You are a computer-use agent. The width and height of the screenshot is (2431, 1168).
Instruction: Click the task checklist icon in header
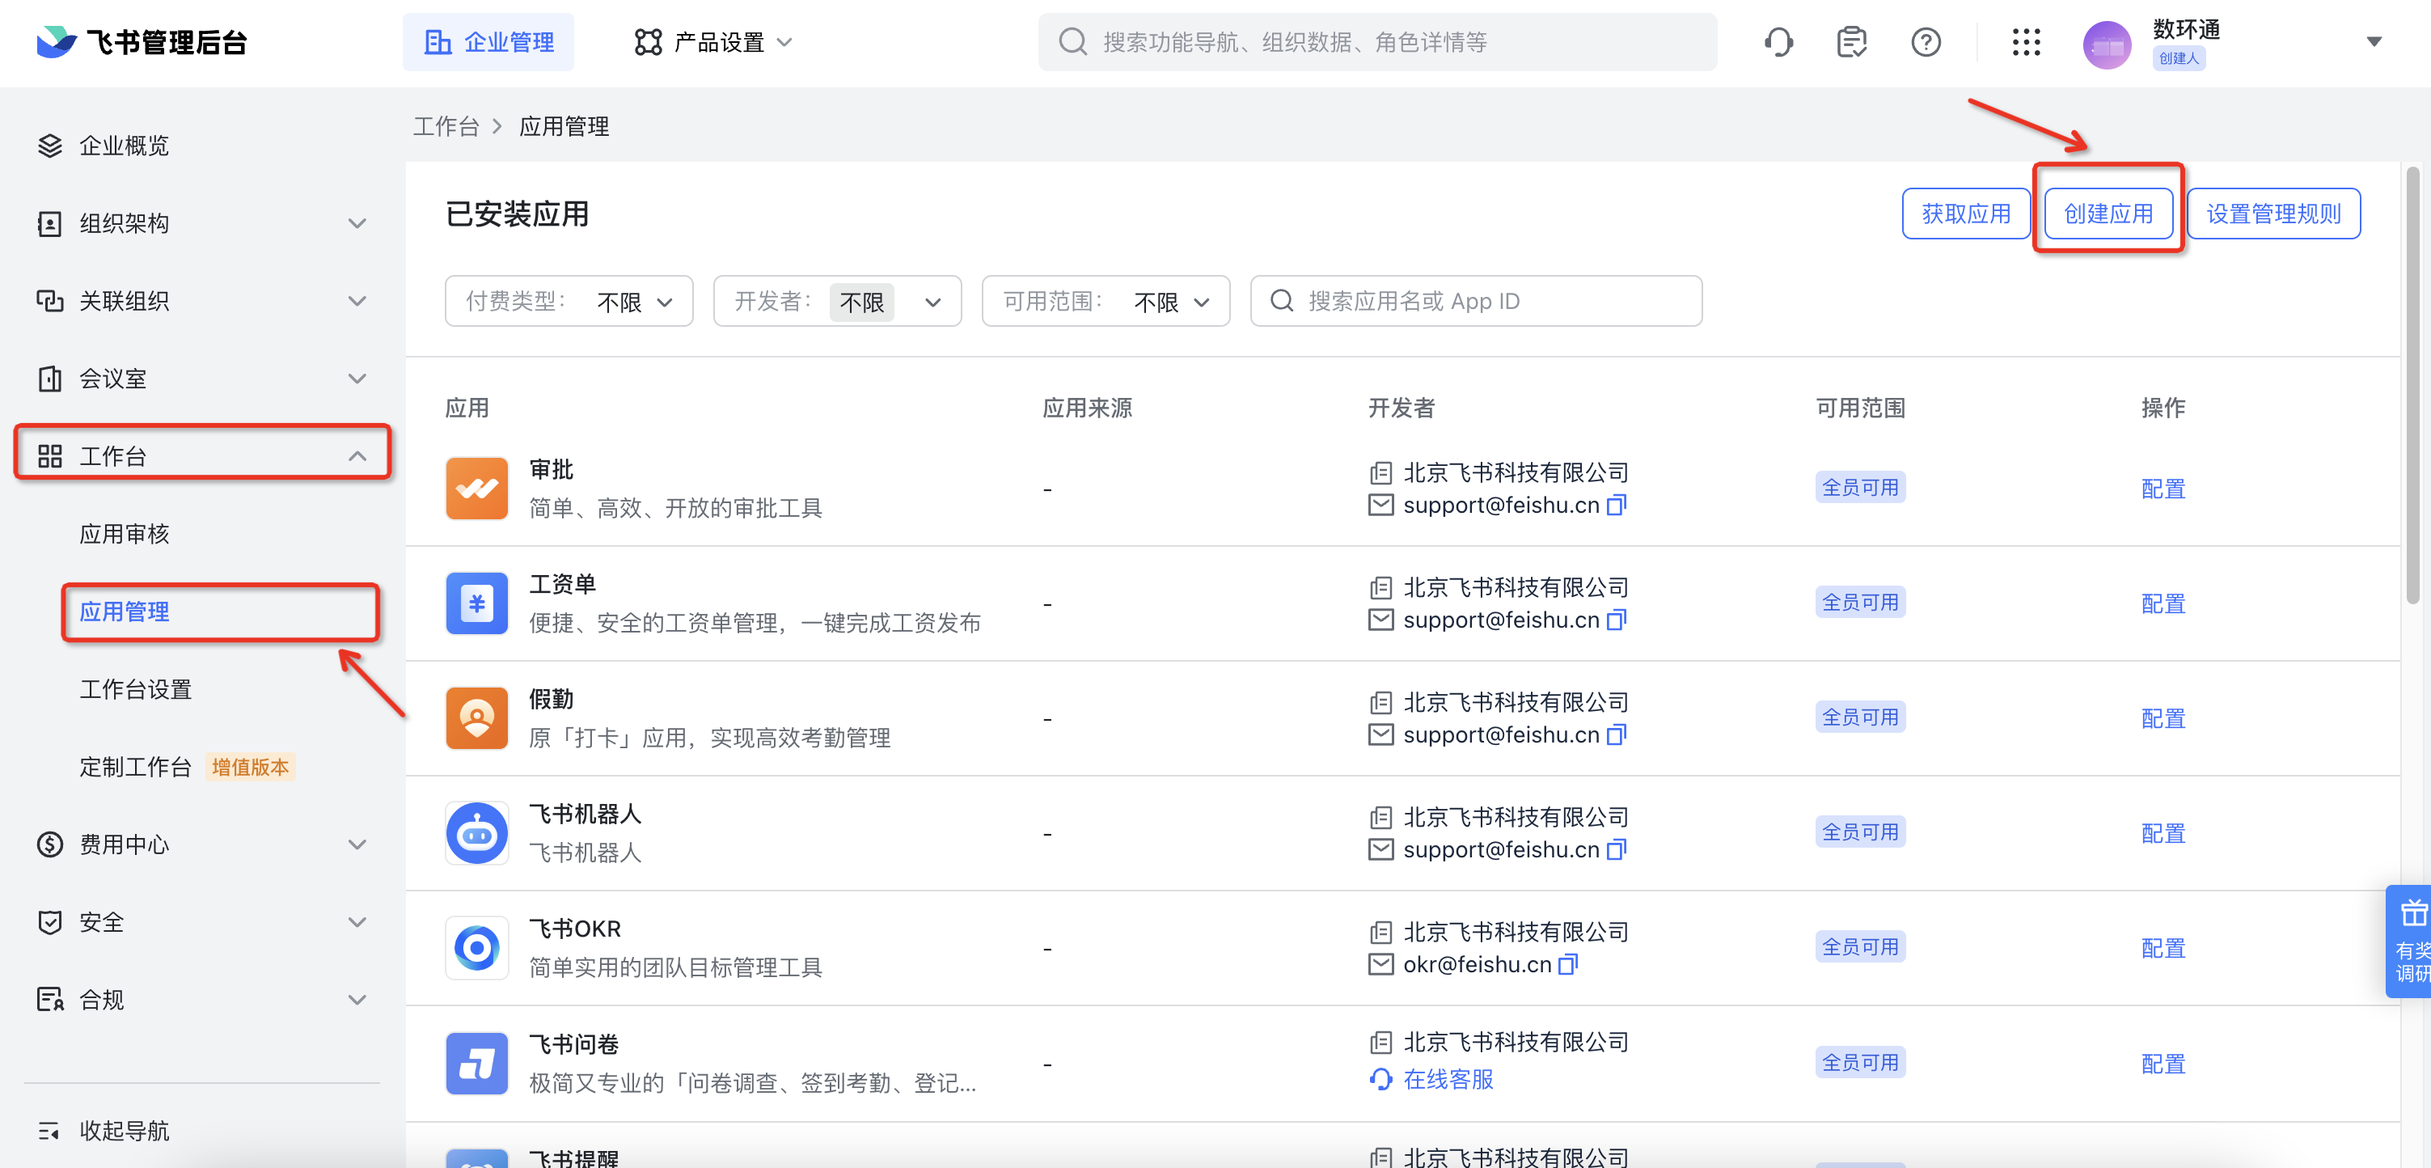(1852, 43)
